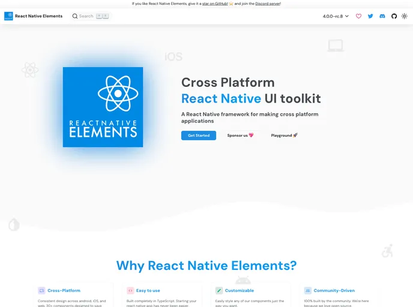Click the search magnifier icon

(x=75, y=16)
